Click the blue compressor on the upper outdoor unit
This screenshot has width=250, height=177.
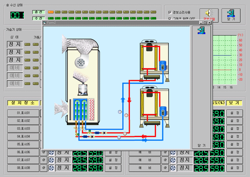tap(162, 66)
